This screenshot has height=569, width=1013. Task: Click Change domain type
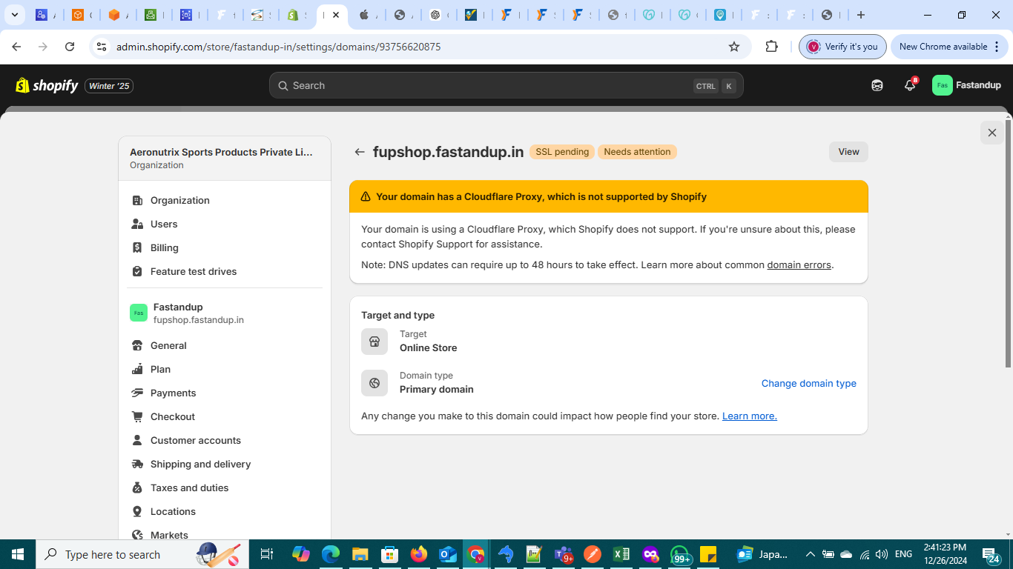click(x=809, y=383)
